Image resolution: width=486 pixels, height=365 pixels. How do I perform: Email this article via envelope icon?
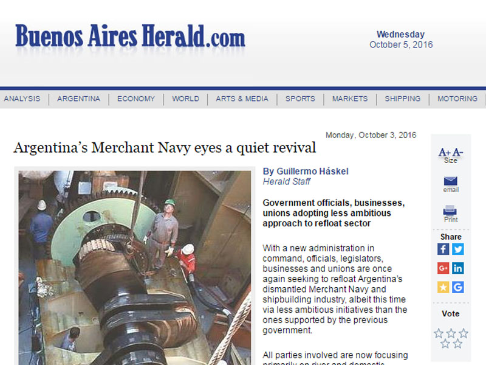[x=450, y=181]
